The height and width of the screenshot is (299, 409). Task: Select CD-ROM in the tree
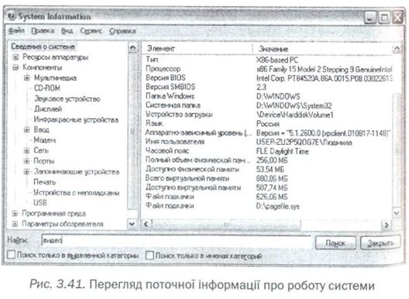coord(47,88)
